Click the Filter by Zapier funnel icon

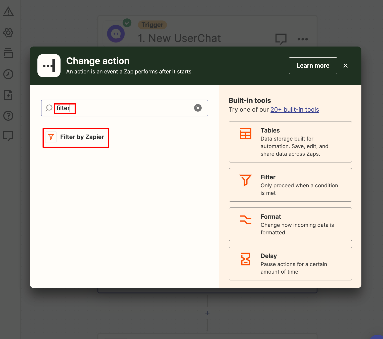(x=51, y=137)
